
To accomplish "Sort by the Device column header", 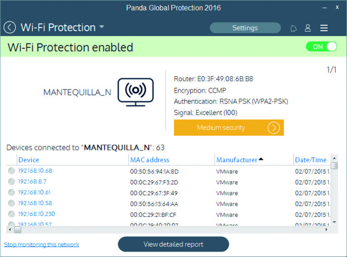I will tap(29, 160).
